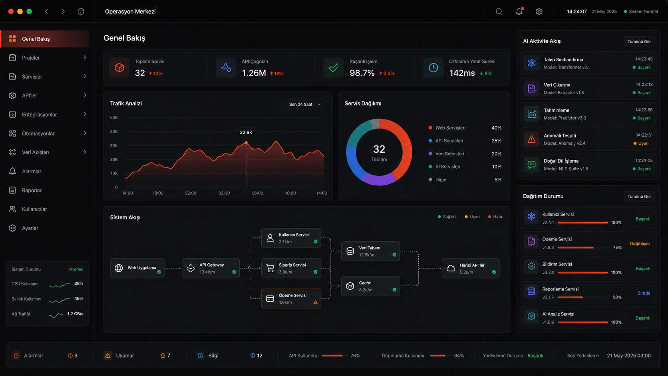Click the history clock icon near navigation arrows
Screen dimensions: 668x376
pyautogui.click(x=81, y=12)
